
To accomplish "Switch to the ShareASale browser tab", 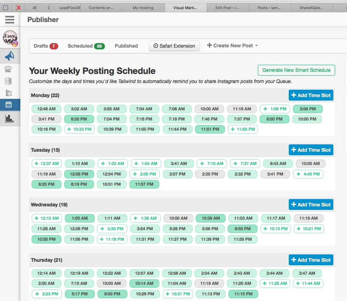I will point(311,8).
